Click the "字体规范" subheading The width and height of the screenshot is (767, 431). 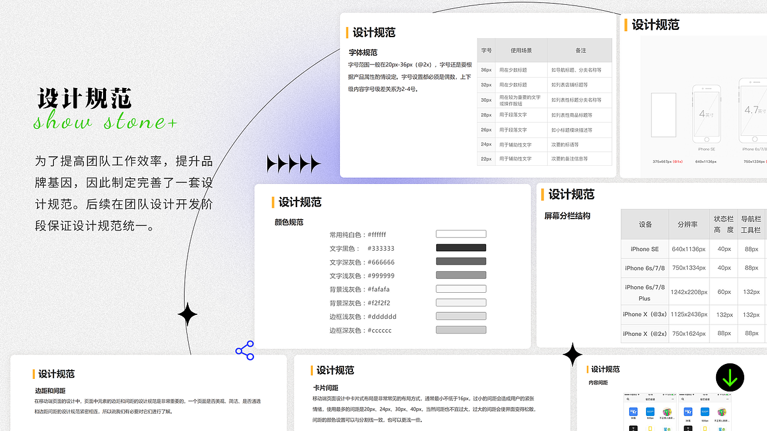363,53
